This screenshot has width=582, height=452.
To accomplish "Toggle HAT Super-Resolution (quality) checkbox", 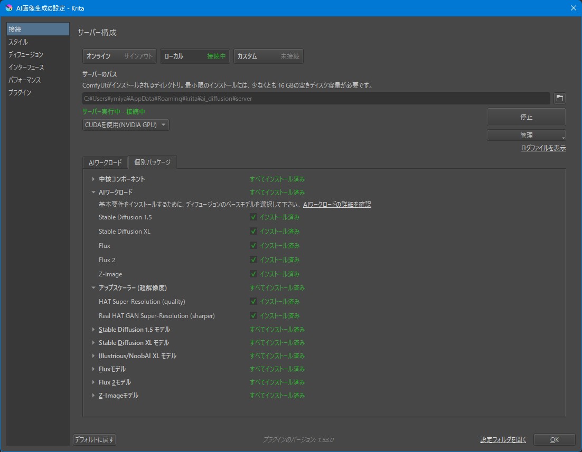I will [x=254, y=302].
